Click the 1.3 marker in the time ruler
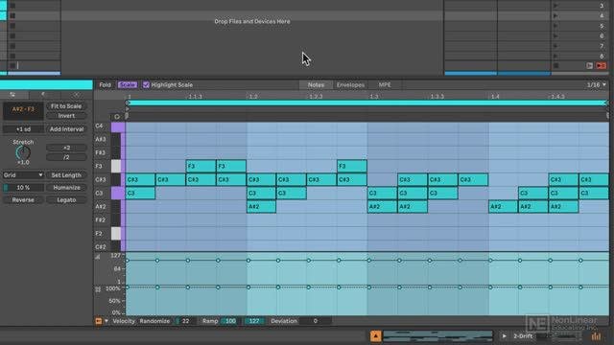Image resolution: width=614 pixels, height=345 pixels. [x=374, y=97]
